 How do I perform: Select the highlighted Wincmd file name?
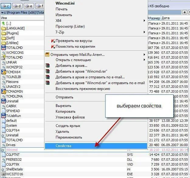(x=12, y=150)
